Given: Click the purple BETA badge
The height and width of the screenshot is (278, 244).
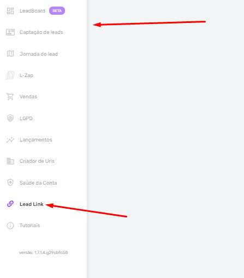Looking at the screenshot, I should tap(57, 11).
